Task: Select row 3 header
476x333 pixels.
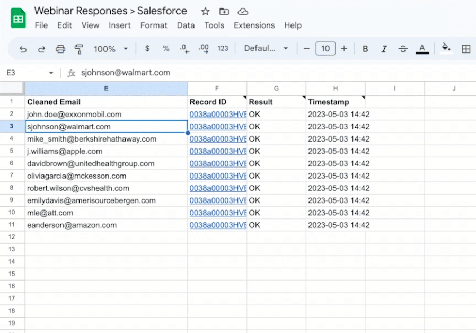Action: tap(12, 126)
